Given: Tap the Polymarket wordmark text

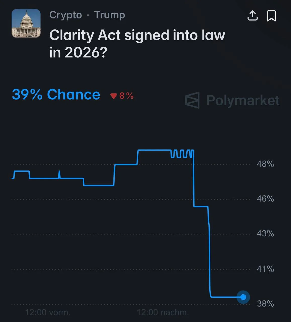Looking at the screenshot, I should click(243, 100).
